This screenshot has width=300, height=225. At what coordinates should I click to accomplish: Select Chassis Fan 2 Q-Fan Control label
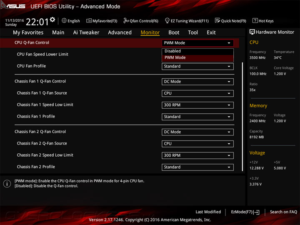pos(40,132)
